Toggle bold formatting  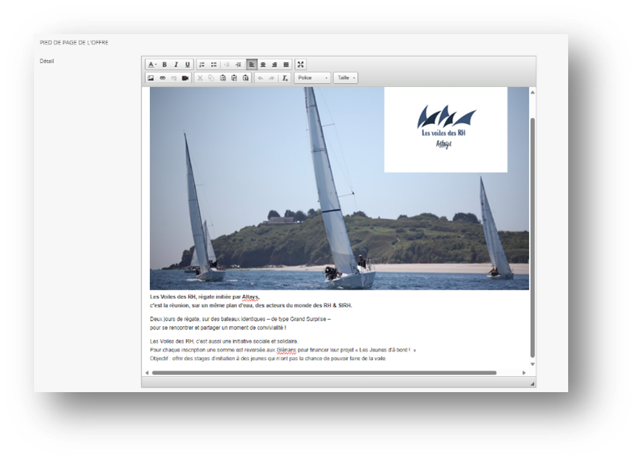(x=165, y=65)
